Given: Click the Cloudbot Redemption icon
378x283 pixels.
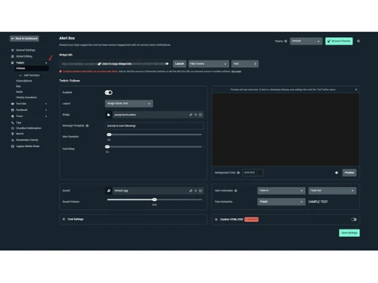Looking at the screenshot, I should click(12, 128).
